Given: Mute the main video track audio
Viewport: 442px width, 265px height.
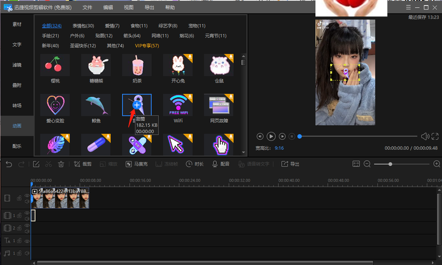Looking at the screenshot, I should coord(27,201).
